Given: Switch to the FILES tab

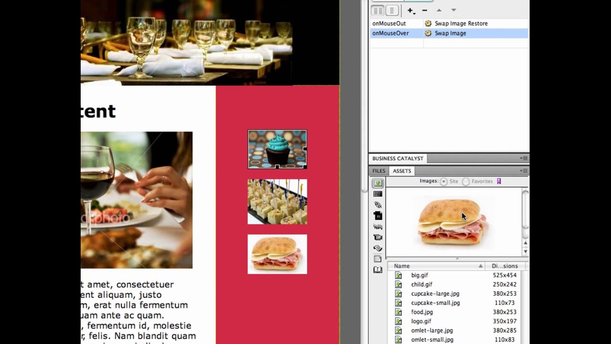Looking at the screenshot, I should click(x=379, y=171).
